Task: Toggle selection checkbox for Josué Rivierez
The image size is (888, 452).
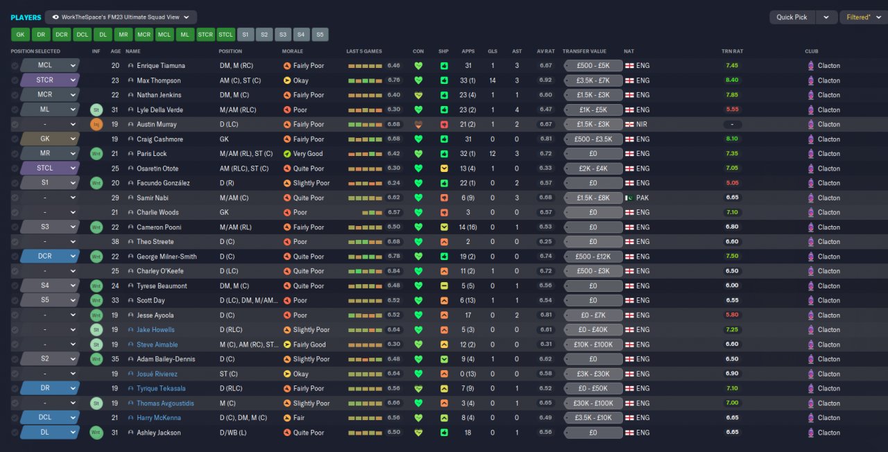Action: (15, 374)
